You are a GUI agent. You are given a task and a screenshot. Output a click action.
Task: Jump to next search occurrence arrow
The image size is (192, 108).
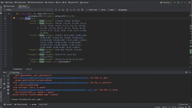59,10
